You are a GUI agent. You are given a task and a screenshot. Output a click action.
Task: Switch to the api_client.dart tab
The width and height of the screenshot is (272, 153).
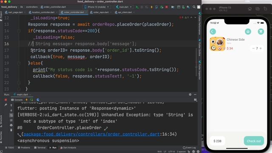pos(125,12)
